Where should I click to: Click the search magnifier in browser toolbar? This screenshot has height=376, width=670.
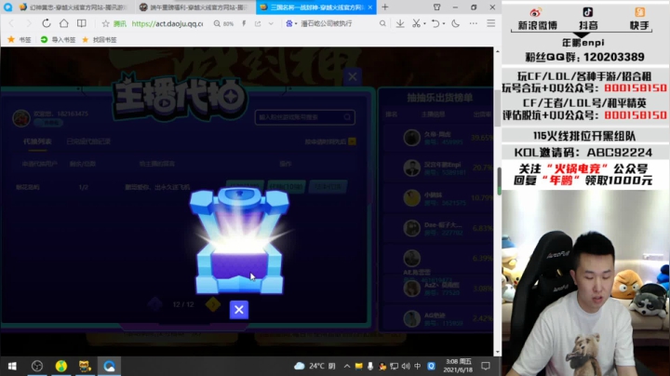coord(382,23)
